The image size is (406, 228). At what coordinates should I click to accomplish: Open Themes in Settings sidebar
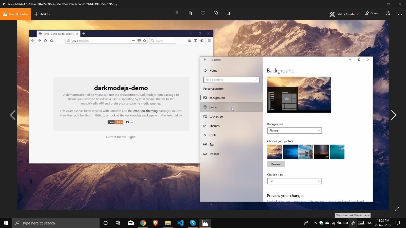pos(231,126)
